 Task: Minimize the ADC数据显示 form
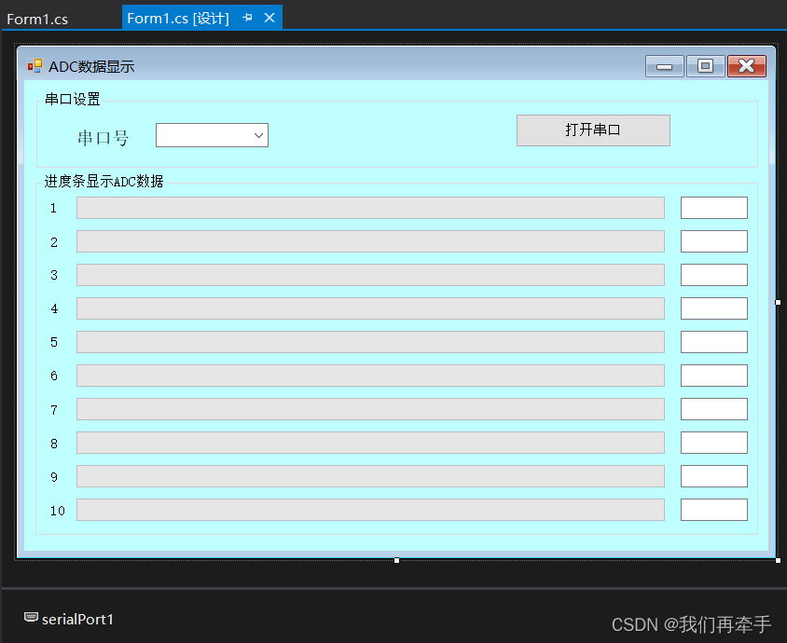[664, 66]
